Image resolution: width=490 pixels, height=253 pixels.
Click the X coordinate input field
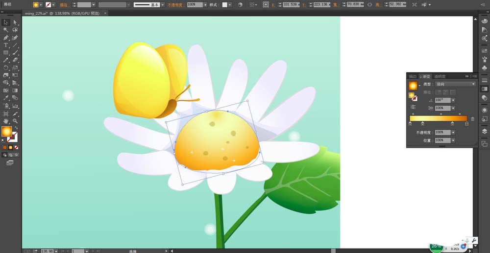290,5
